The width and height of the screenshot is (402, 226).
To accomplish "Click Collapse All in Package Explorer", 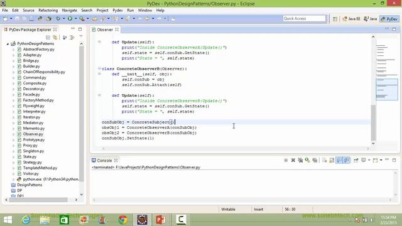I will click(x=48, y=38).
